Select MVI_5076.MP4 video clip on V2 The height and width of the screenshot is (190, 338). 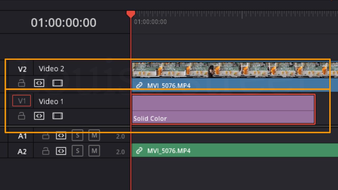point(235,77)
